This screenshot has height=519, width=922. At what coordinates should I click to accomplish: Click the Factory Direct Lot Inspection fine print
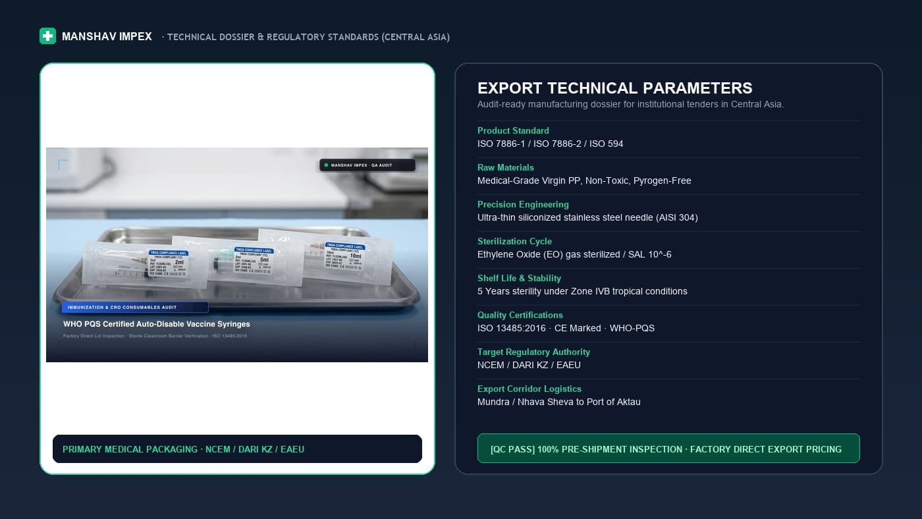coord(155,337)
